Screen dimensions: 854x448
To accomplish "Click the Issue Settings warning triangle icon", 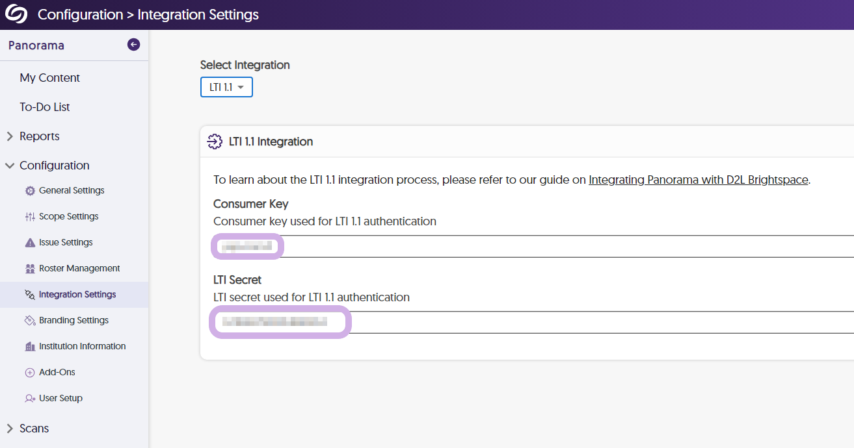I will tap(30, 243).
